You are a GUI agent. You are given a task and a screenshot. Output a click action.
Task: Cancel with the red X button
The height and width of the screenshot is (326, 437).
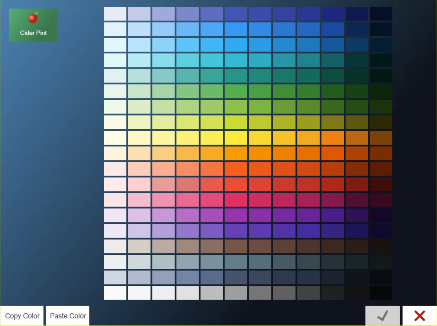[x=419, y=316]
